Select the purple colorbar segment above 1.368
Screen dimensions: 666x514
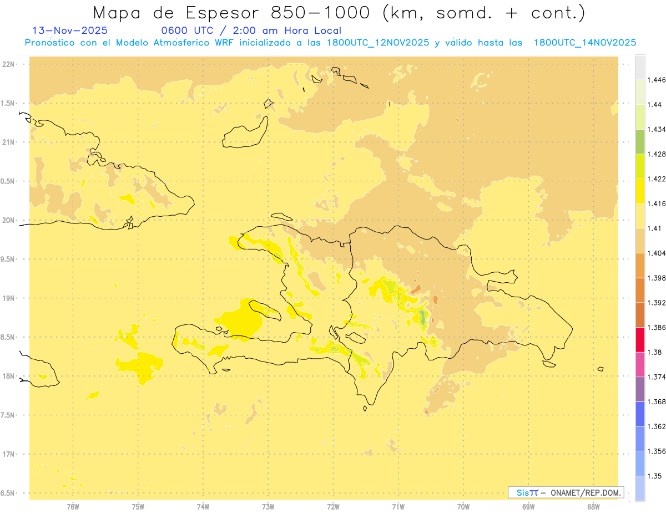click(640, 389)
